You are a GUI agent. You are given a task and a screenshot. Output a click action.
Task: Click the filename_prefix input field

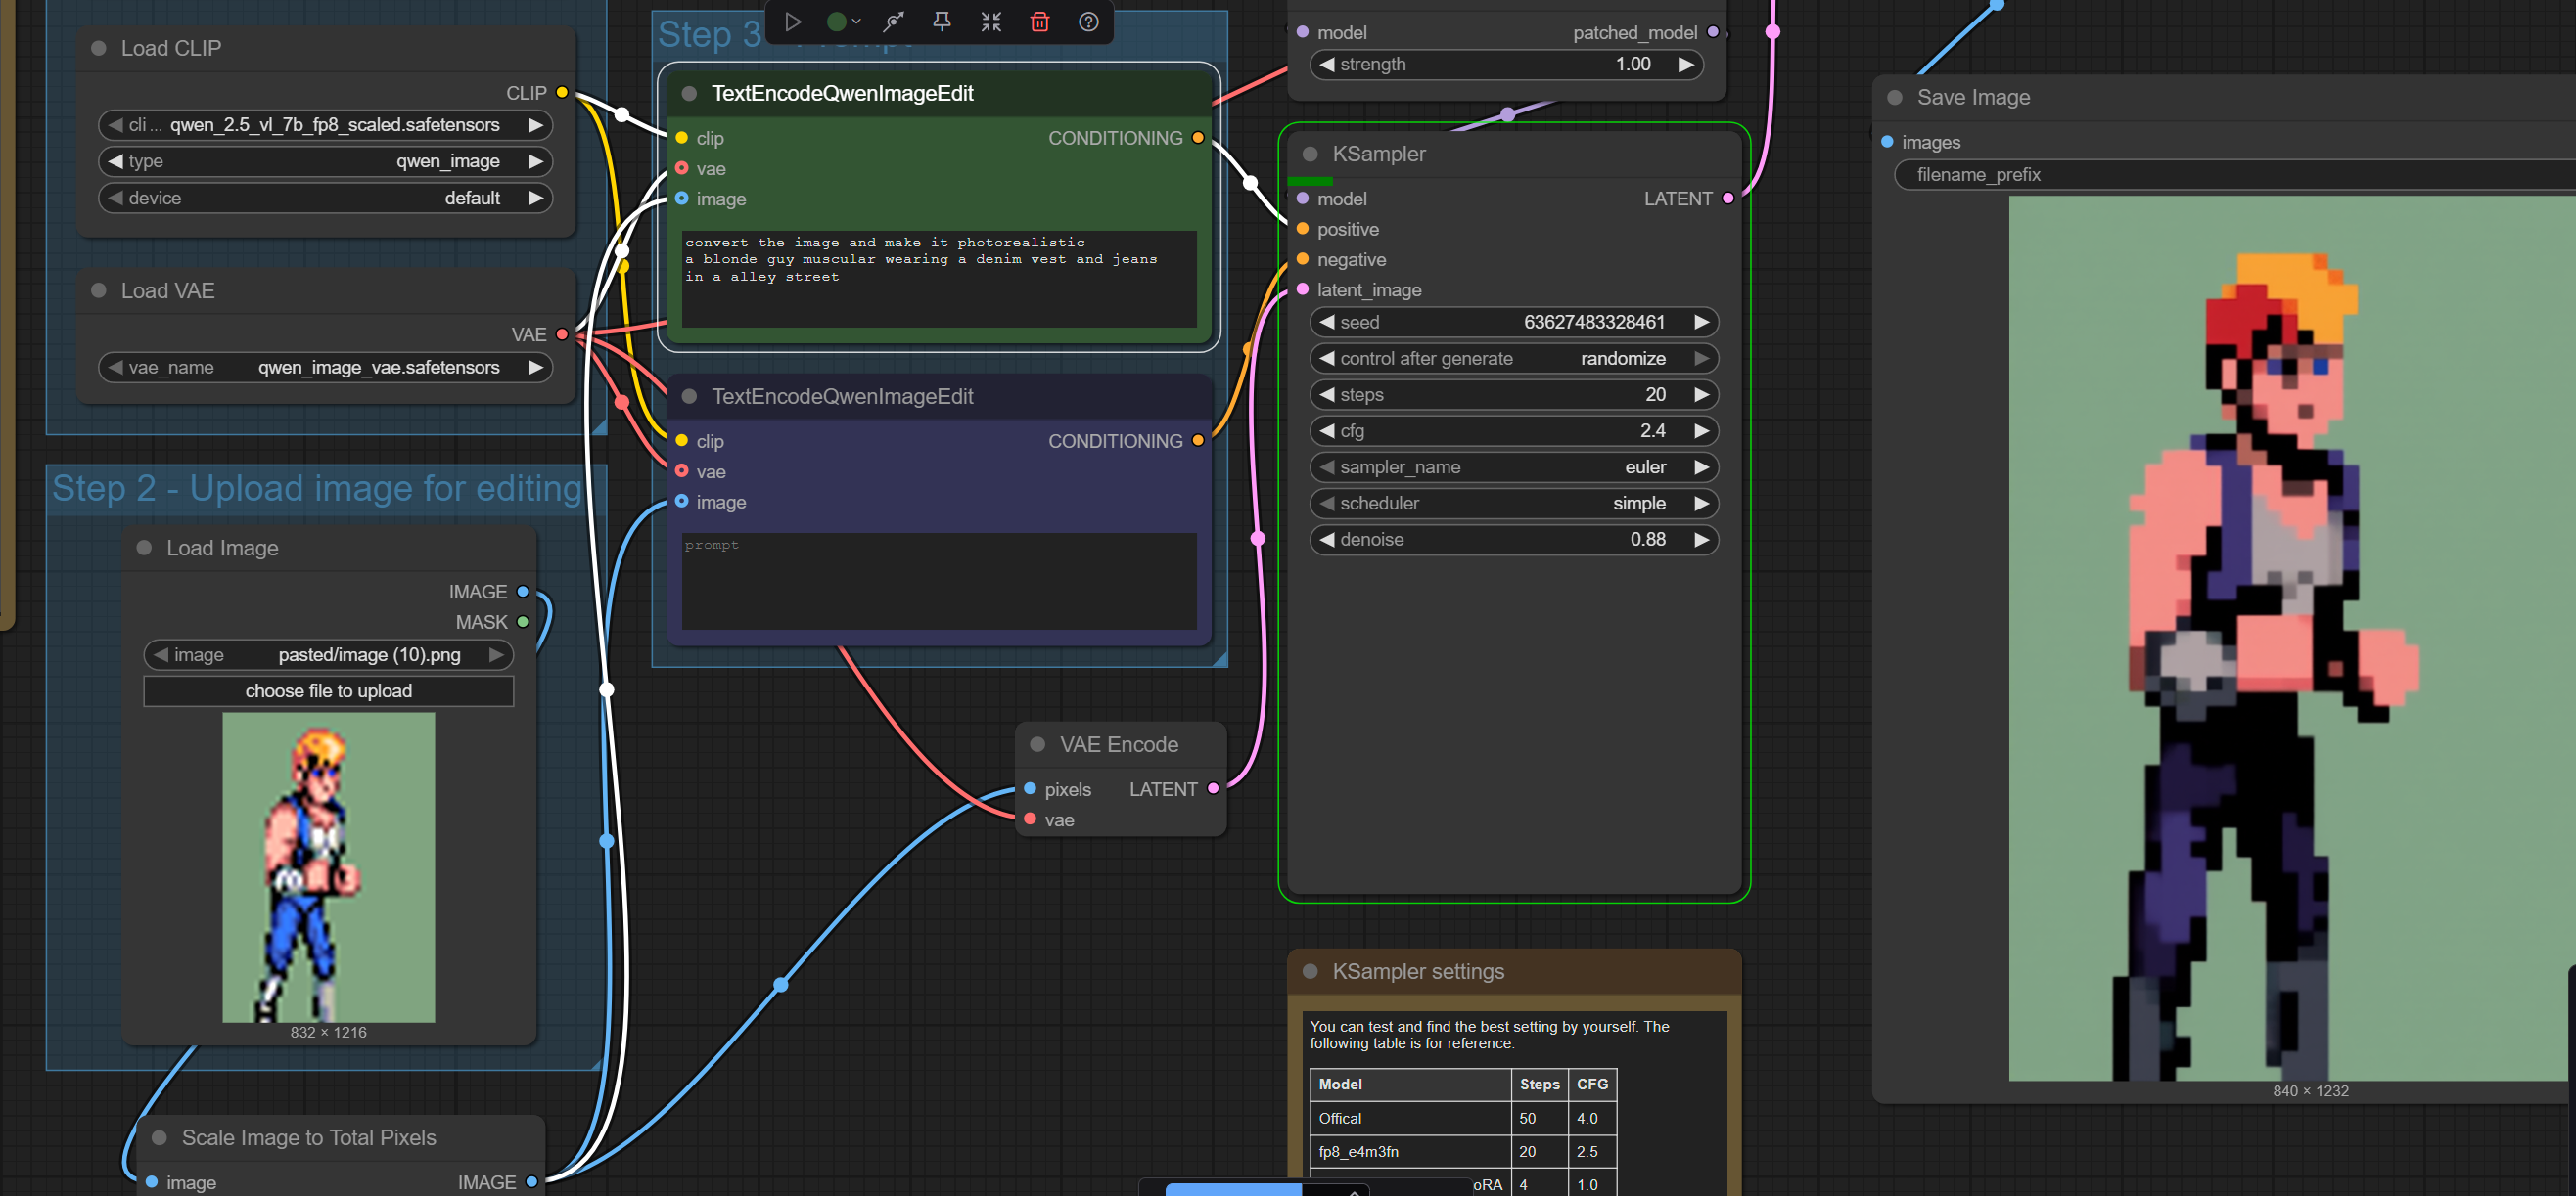pos(2235,175)
